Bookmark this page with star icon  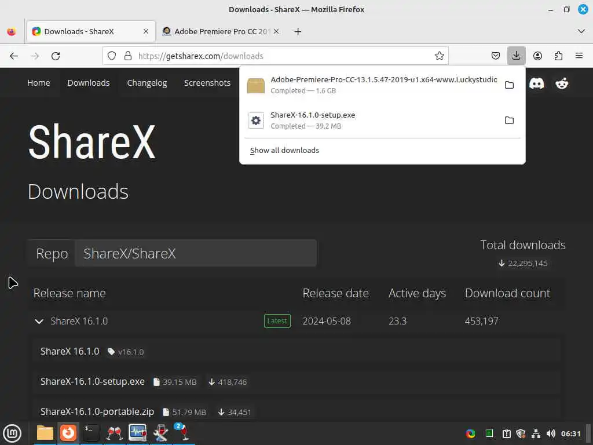(x=439, y=56)
